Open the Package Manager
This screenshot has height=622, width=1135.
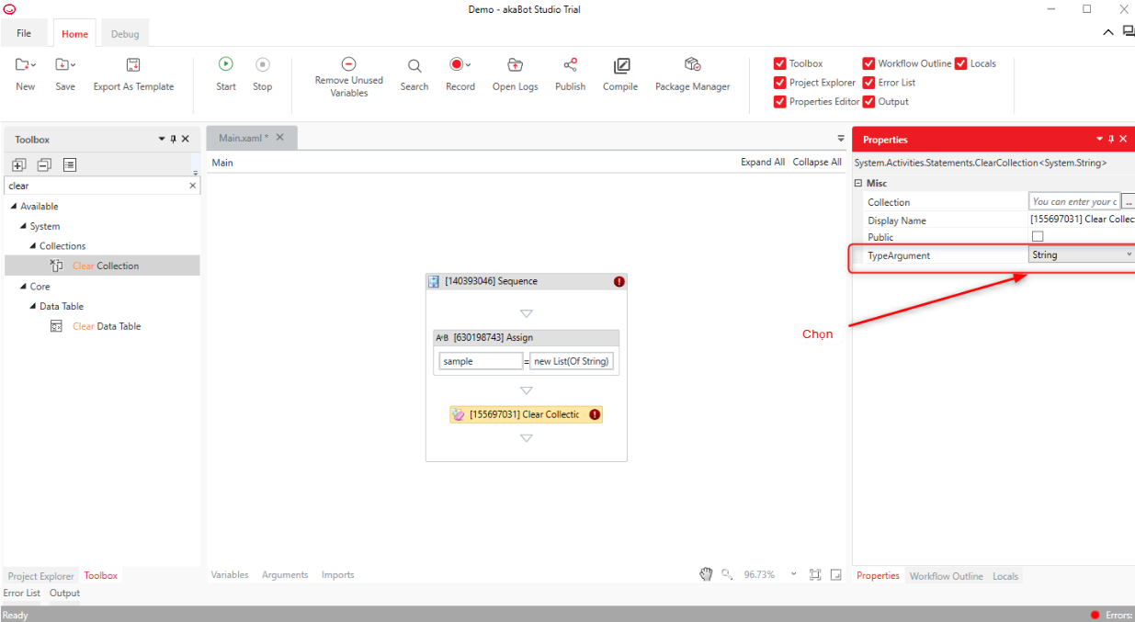(693, 64)
